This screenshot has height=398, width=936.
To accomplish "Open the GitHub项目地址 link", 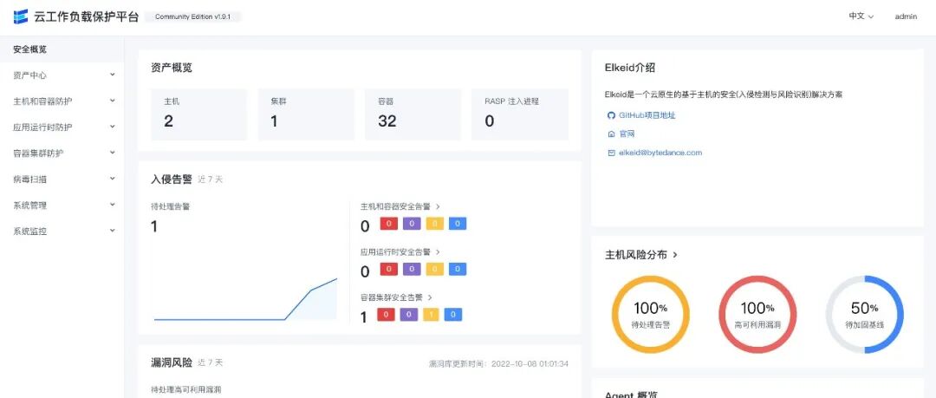I will [647, 115].
